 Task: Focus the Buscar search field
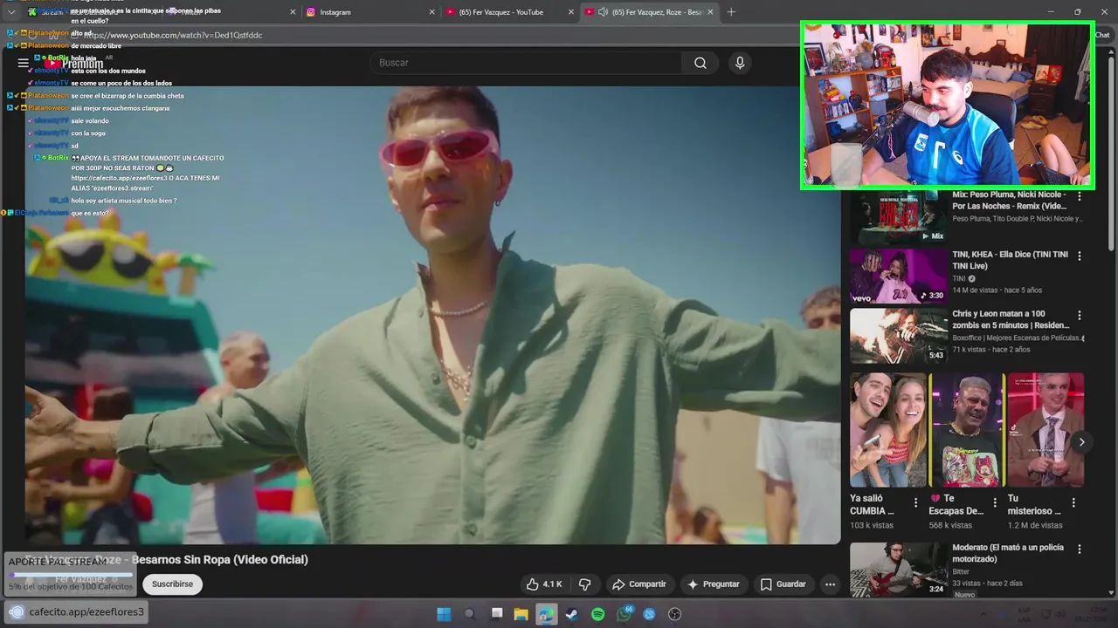pyautogui.click(x=525, y=63)
